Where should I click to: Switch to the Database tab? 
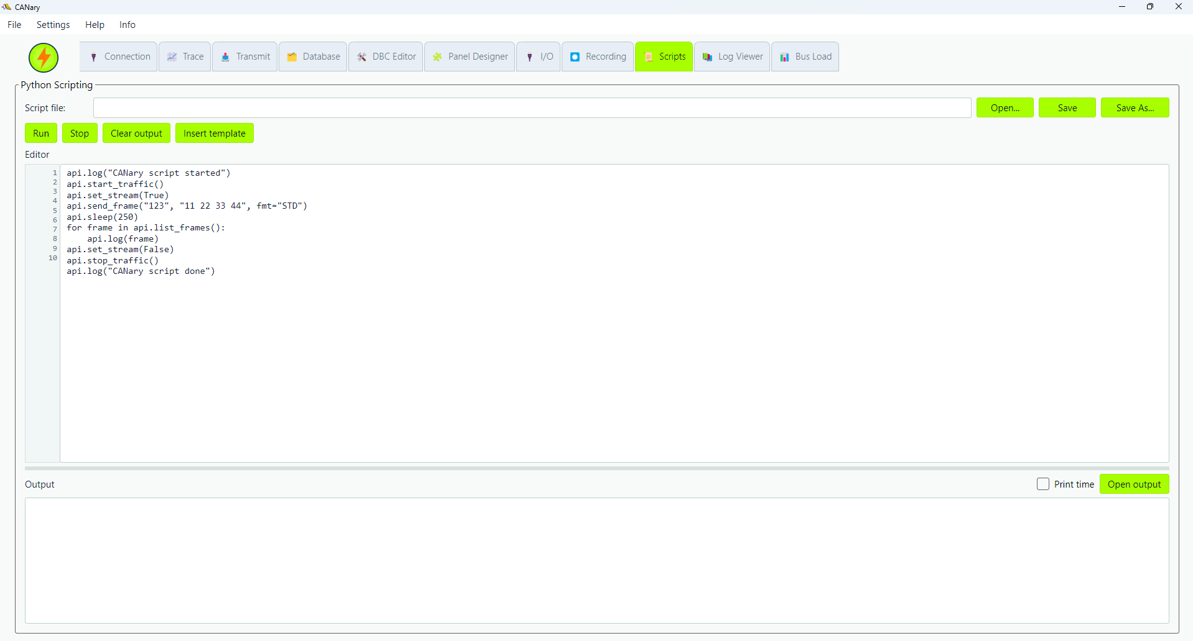313,57
